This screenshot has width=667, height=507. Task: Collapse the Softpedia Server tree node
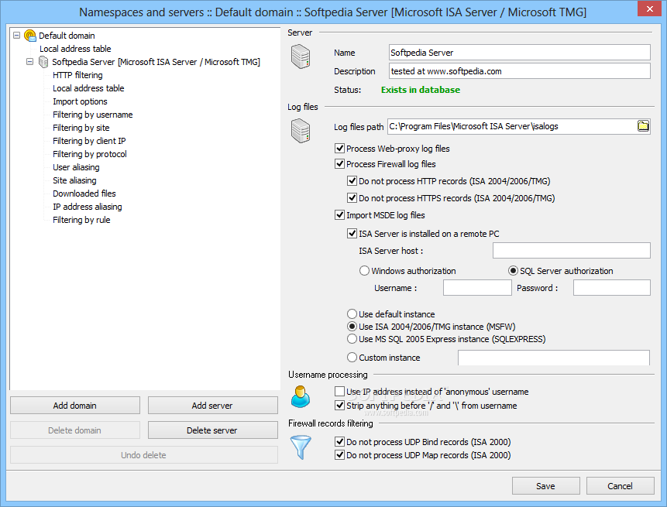[x=29, y=62]
